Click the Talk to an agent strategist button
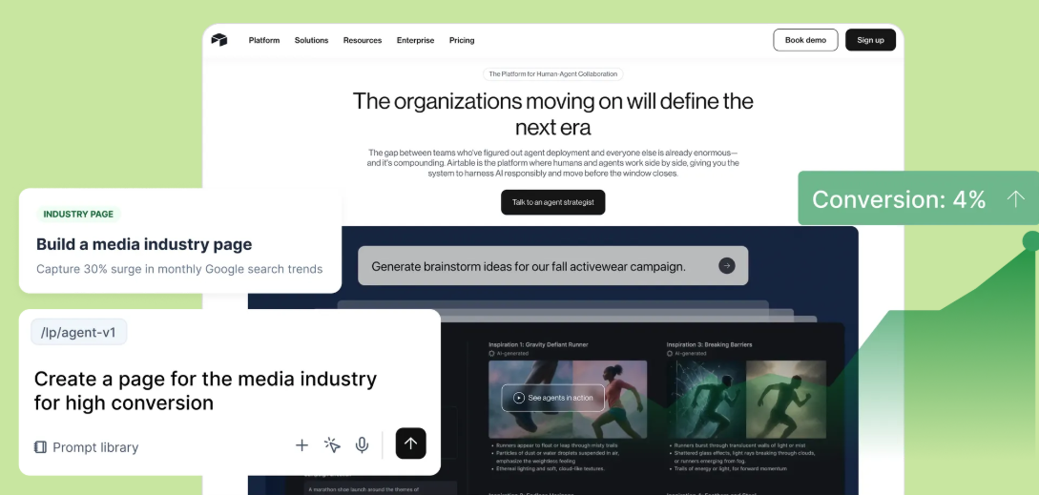 coord(552,202)
